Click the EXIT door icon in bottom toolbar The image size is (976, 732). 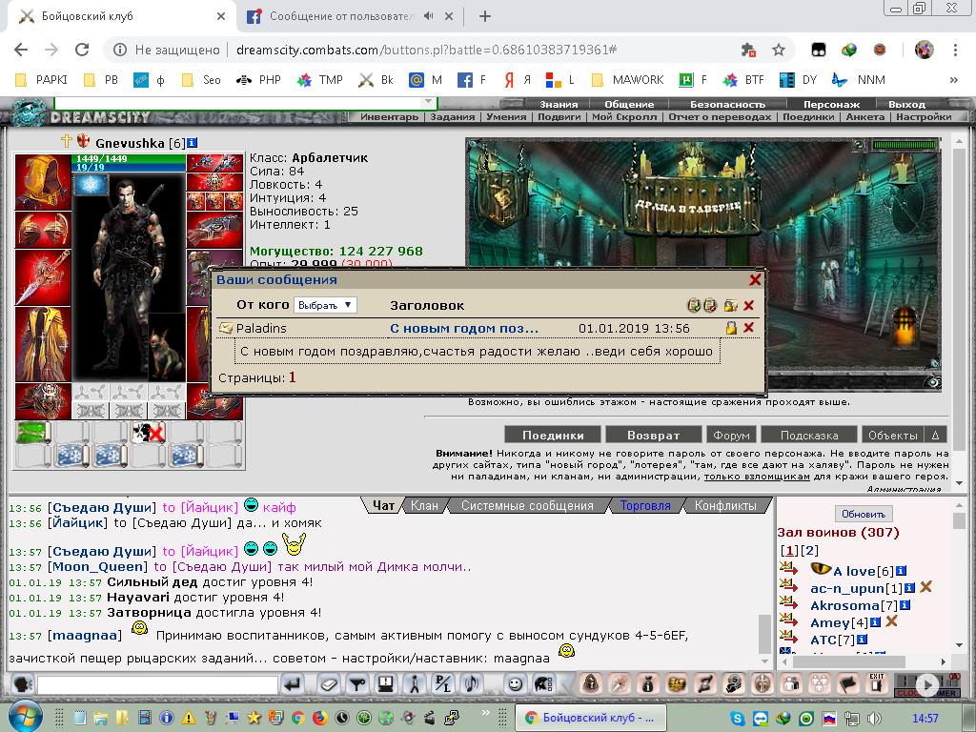(877, 683)
